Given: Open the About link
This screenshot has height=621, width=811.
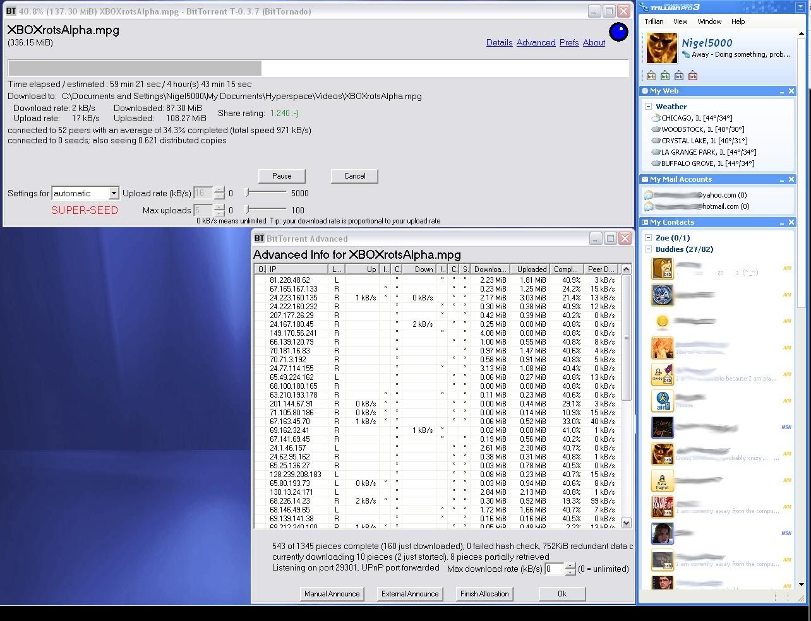Looking at the screenshot, I should point(594,42).
